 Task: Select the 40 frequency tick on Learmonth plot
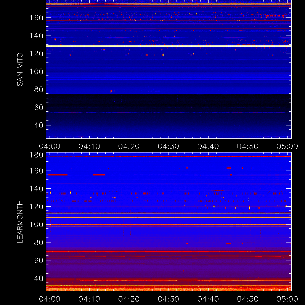click(39, 278)
